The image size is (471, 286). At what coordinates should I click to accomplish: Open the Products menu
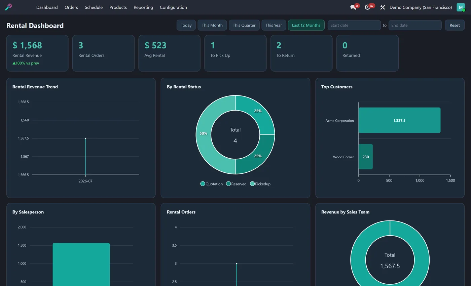tap(118, 7)
